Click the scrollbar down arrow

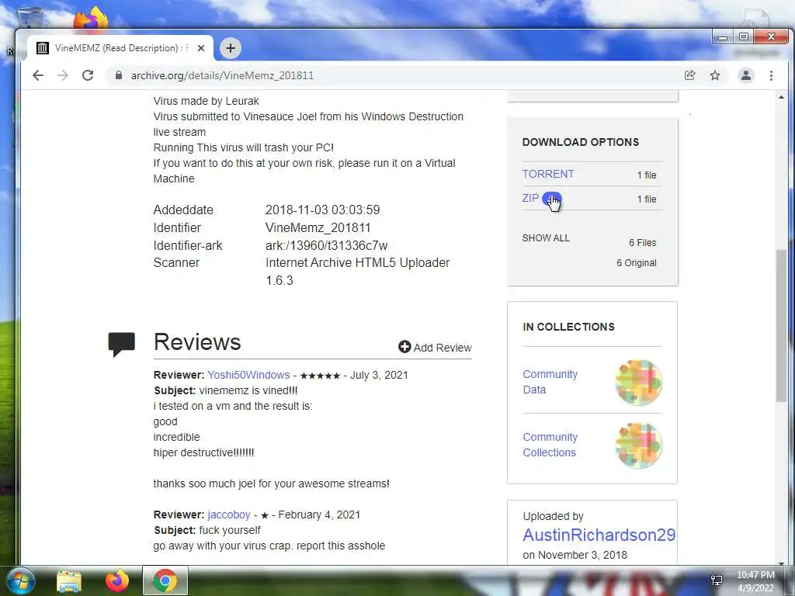pos(781,562)
